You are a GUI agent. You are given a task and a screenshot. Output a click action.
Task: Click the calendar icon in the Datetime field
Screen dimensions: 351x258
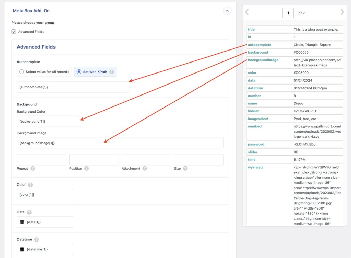pyautogui.click(x=22, y=249)
